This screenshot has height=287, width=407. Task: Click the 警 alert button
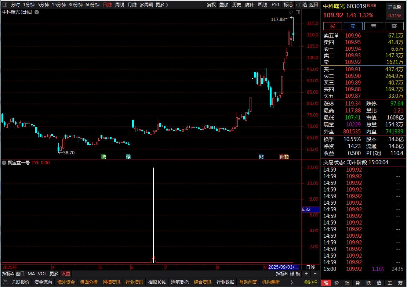point(394,26)
